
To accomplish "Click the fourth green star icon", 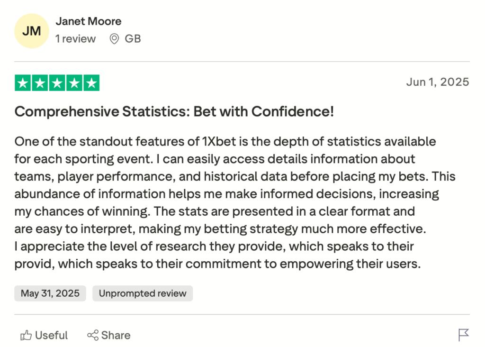I will tap(74, 82).
